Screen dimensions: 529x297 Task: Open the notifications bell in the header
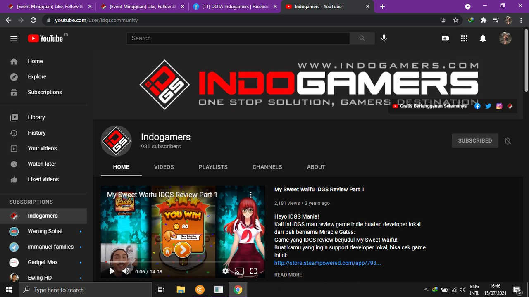[x=483, y=38]
